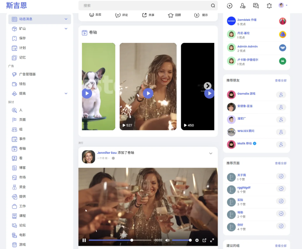Add 安德鲁-亚当 as friend

click(281, 107)
